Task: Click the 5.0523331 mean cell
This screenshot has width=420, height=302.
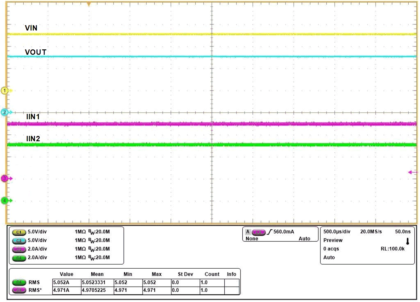Action: pos(97,282)
